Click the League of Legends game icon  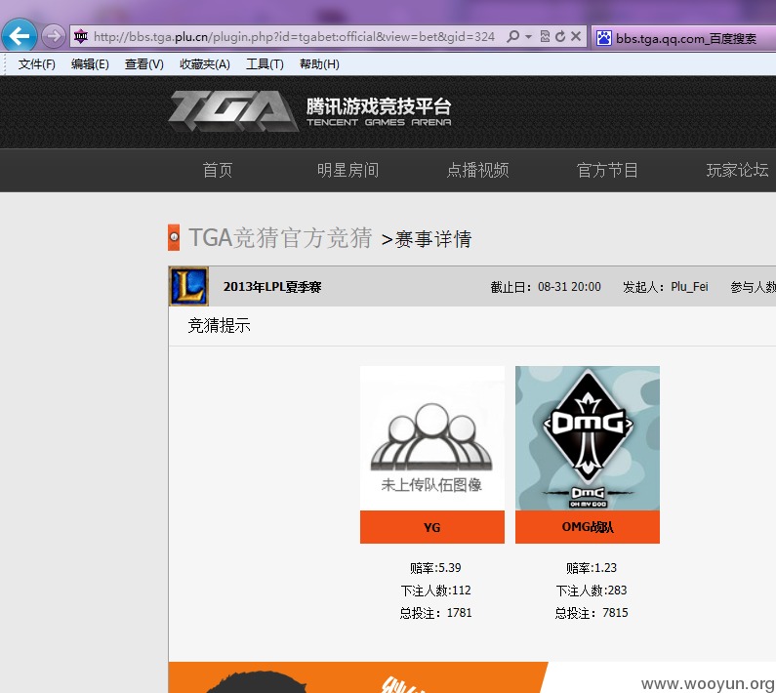point(188,286)
